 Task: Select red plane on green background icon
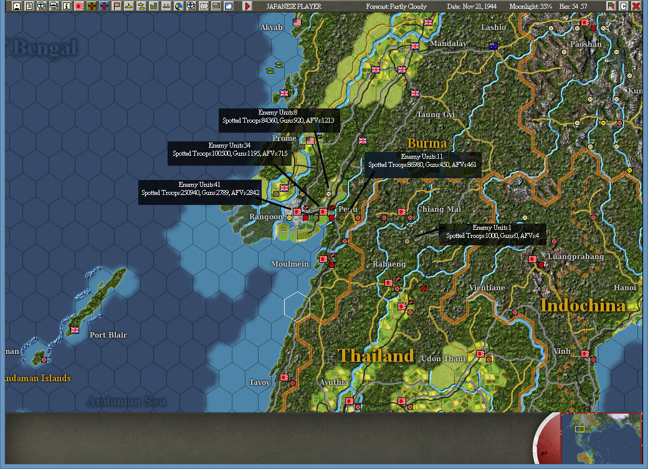[x=92, y=6]
